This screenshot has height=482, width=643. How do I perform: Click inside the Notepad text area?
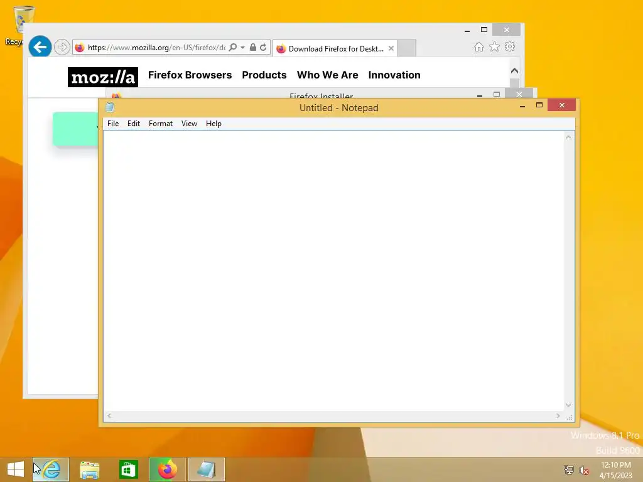[333, 270]
